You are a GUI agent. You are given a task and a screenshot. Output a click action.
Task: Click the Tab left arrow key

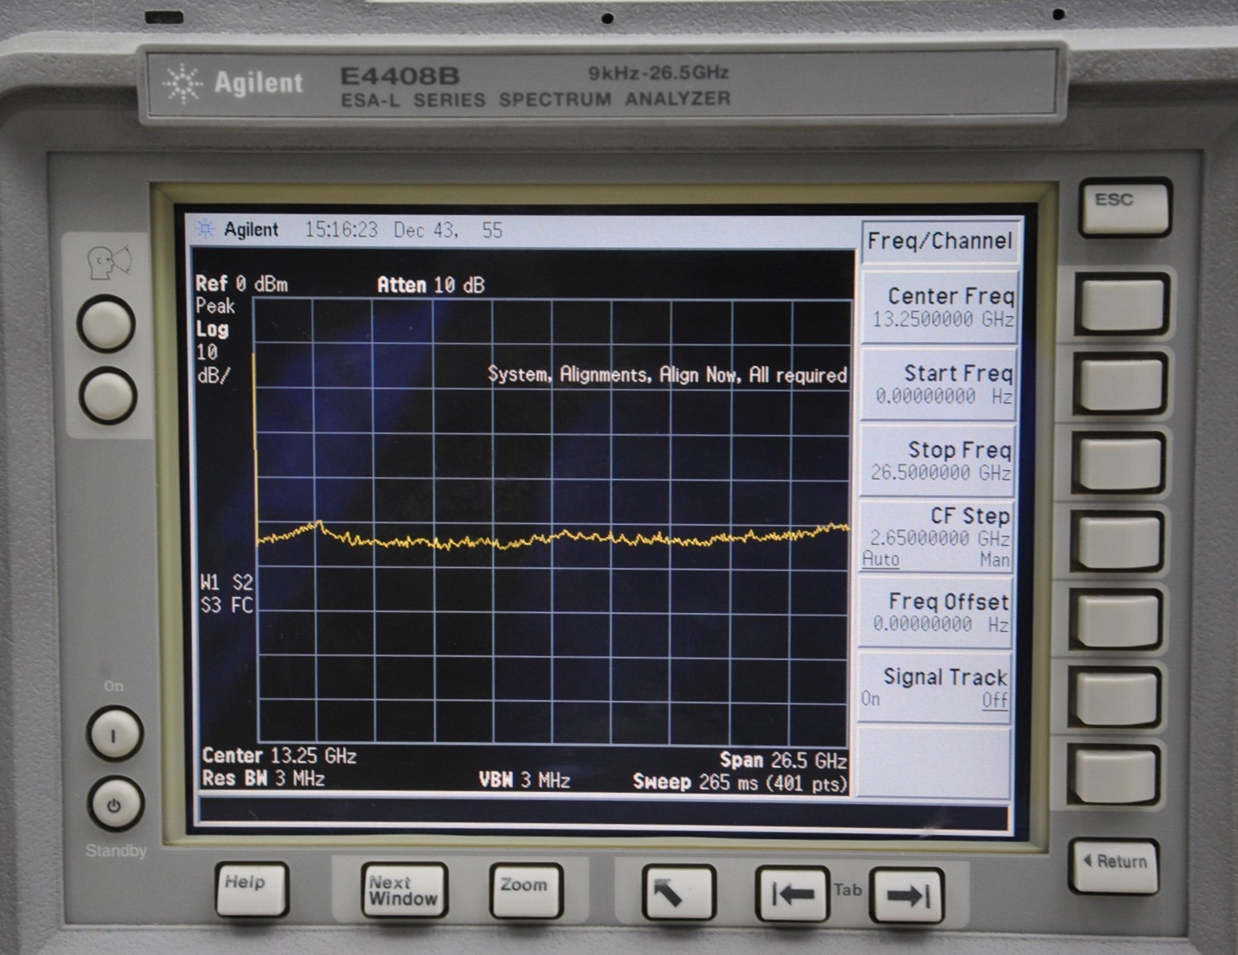[791, 893]
